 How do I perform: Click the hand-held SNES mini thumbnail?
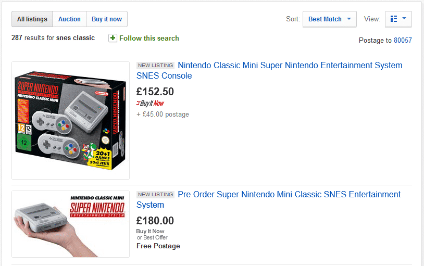pos(70,224)
